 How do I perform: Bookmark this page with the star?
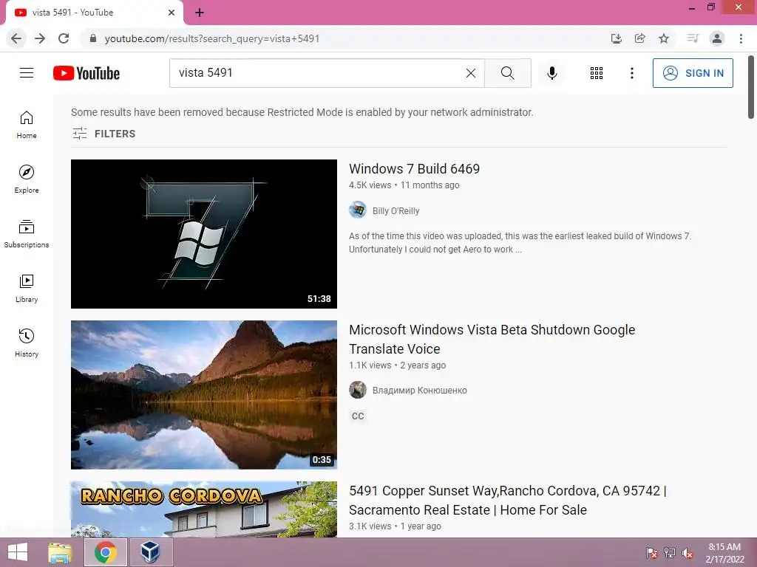click(x=664, y=38)
